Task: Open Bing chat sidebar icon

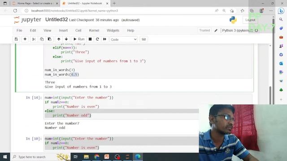Action: click(x=281, y=11)
